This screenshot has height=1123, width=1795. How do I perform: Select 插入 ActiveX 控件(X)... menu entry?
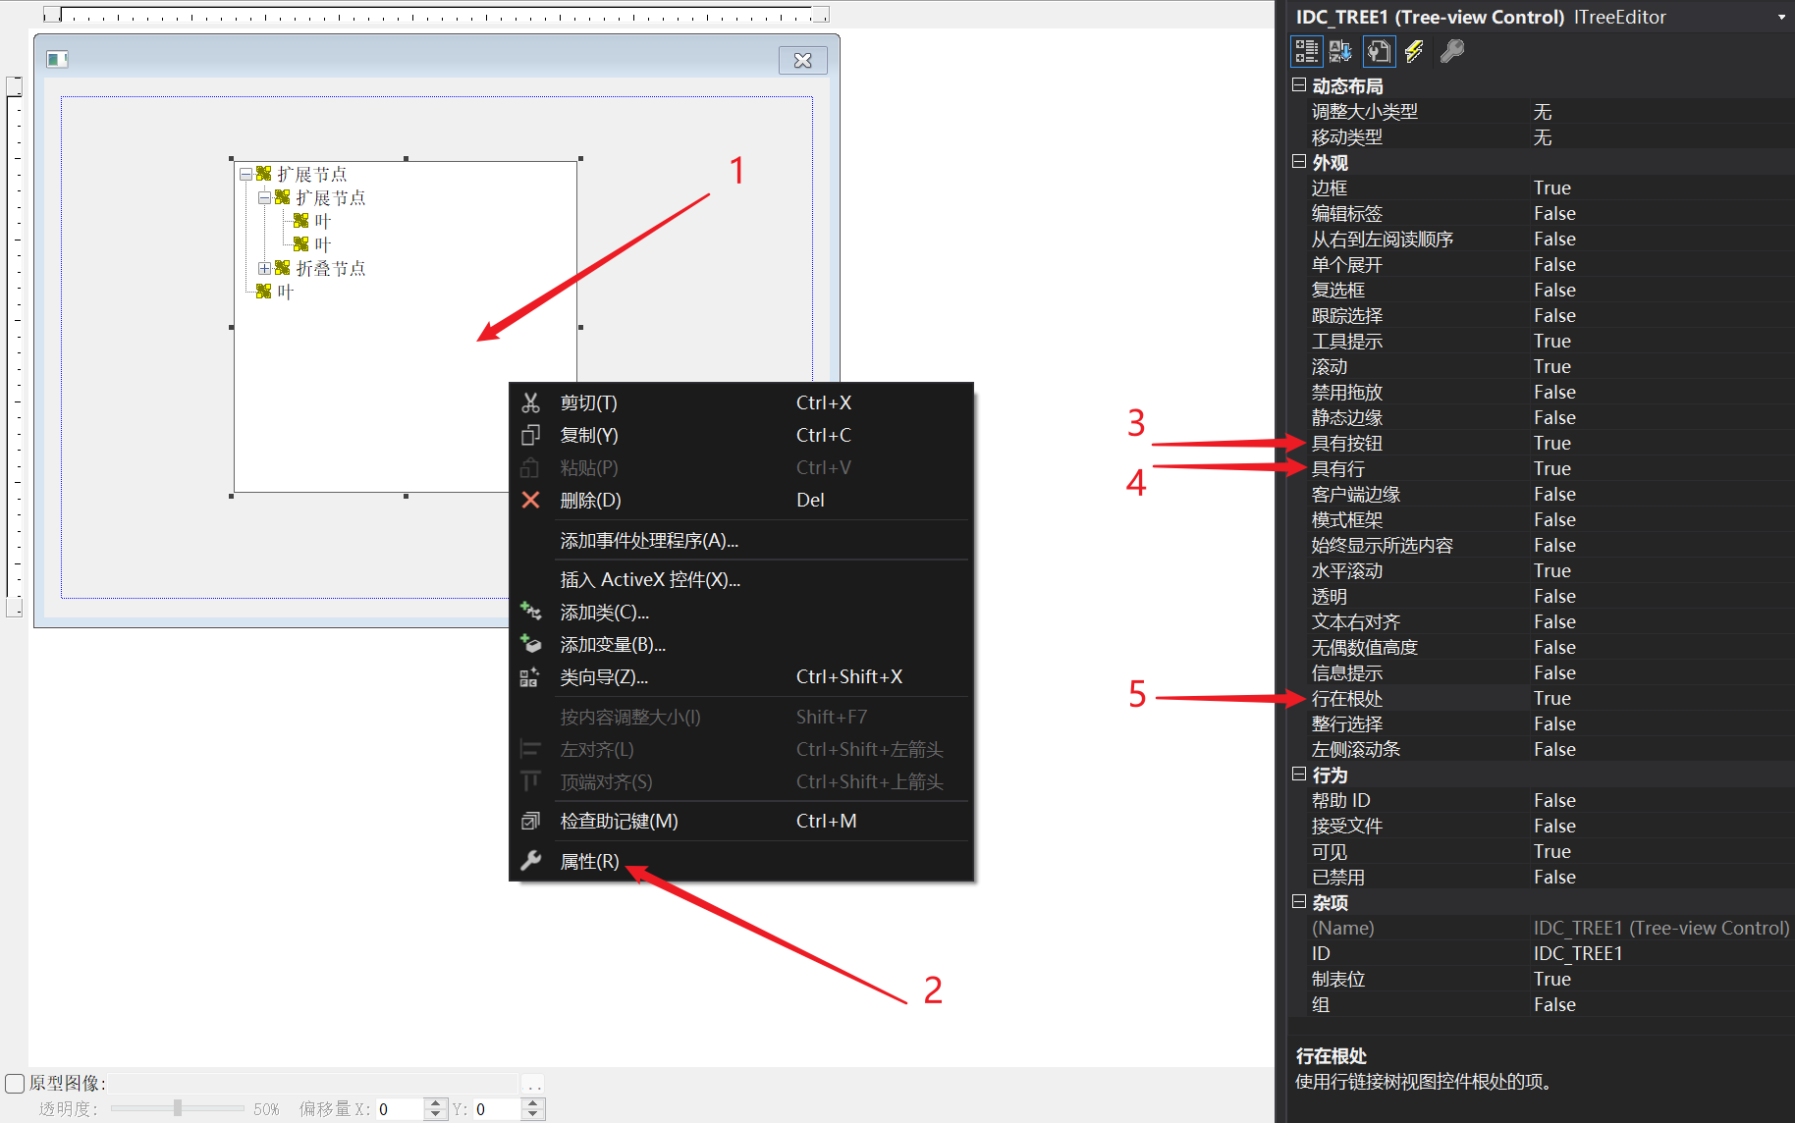click(x=741, y=579)
